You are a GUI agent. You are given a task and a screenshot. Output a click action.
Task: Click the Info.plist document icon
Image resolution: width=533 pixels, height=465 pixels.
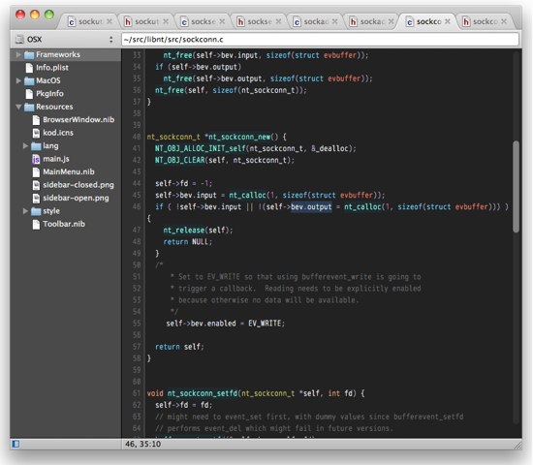(x=29, y=68)
